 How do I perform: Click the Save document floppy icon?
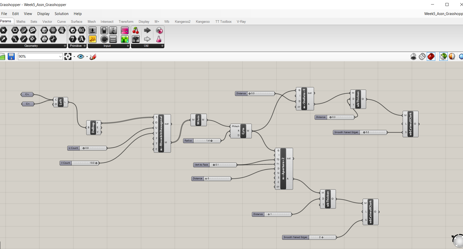coord(11,56)
